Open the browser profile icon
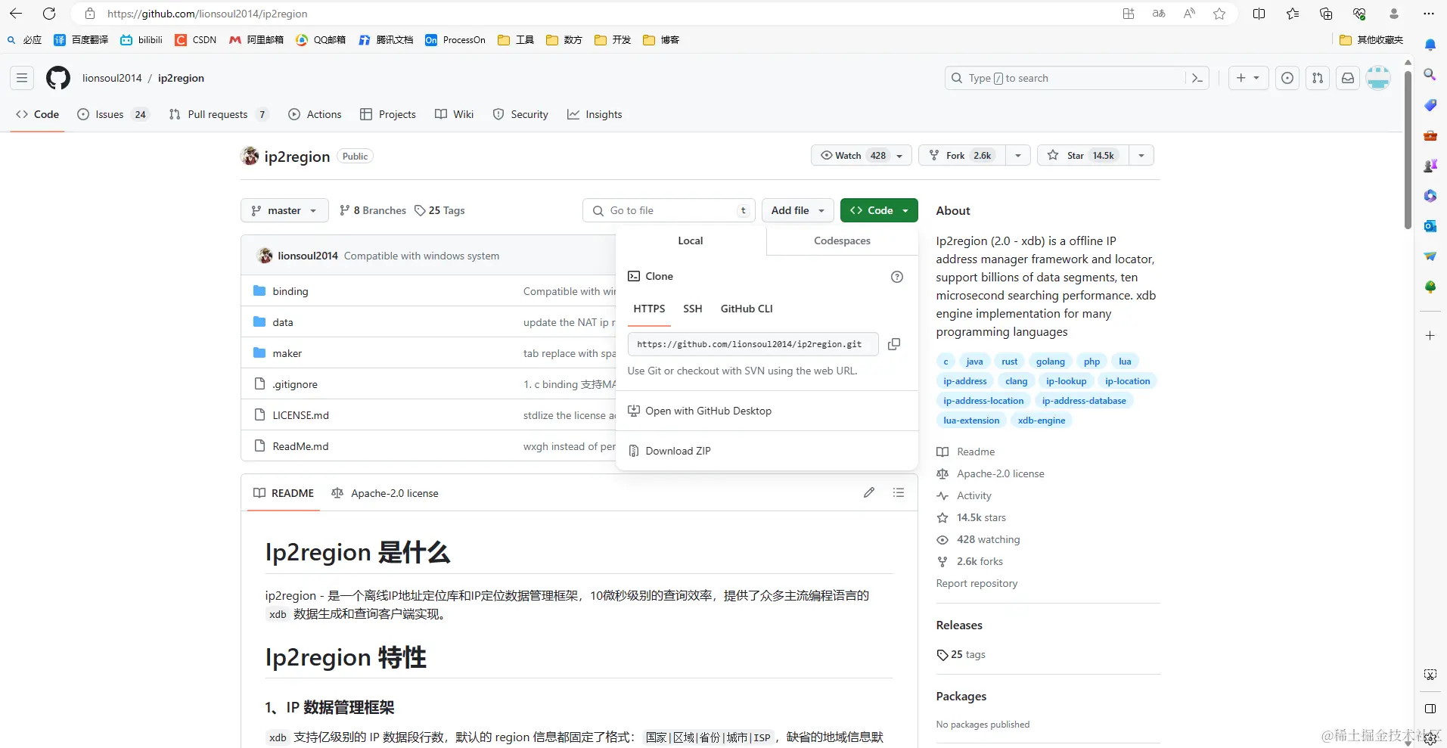Image resolution: width=1447 pixels, height=748 pixels. point(1394,14)
